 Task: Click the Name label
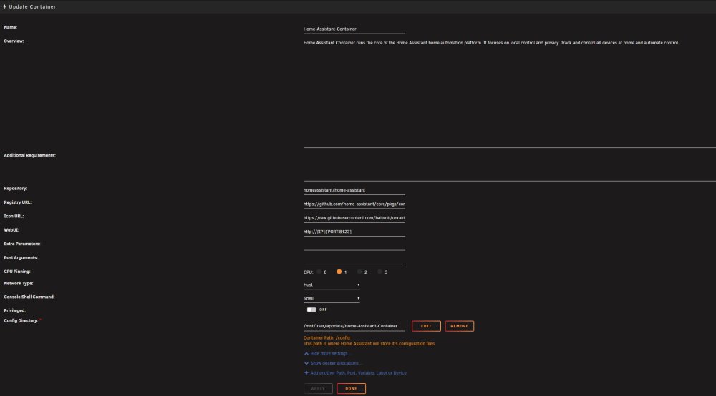pyautogui.click(x=11, y=27)
